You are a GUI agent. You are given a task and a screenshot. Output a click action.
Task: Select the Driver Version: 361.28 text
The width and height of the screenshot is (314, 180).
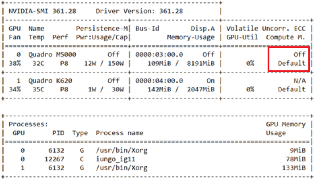pyautogui.click(x=134, y=10)
